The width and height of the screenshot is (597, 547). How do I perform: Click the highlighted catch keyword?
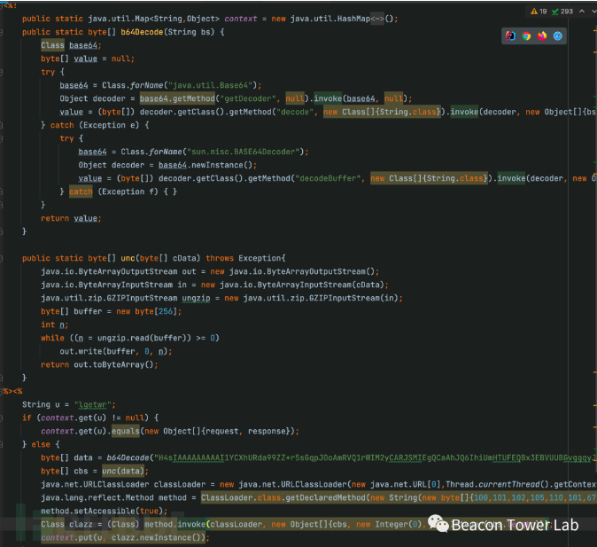tap(81, 191)
